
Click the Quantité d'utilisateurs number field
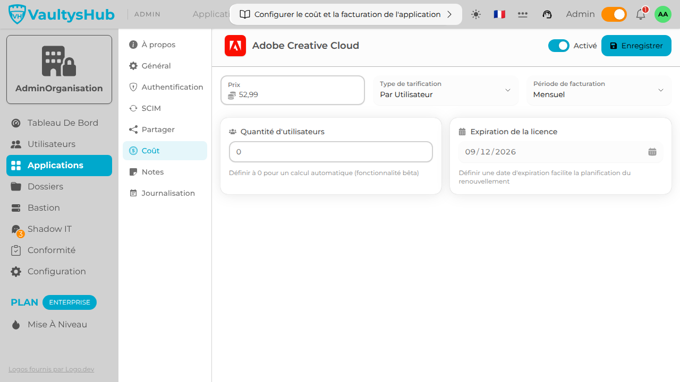[x=331, y=152]
